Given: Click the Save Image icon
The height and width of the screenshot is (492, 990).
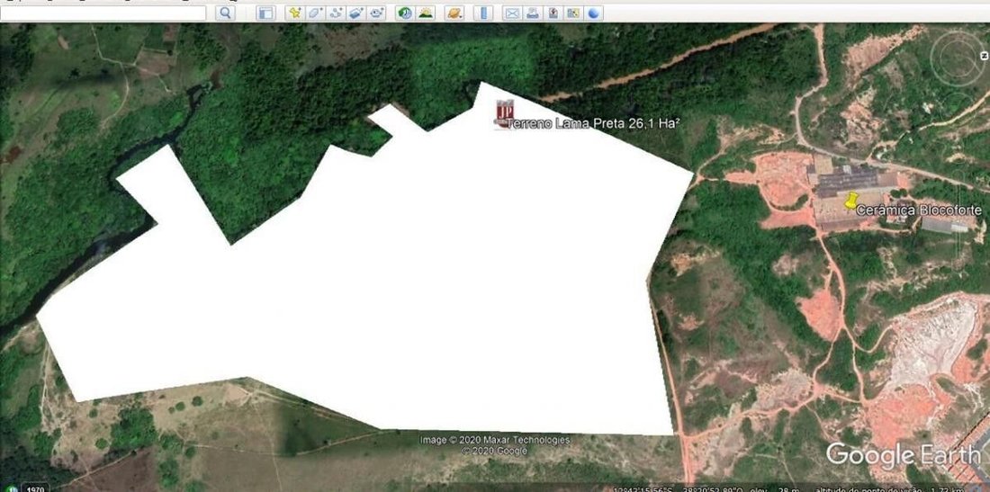Looking at the screenshot, I should 553,13.
